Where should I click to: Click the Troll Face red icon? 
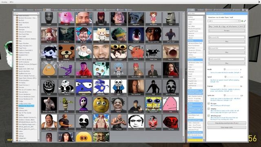coord(170,122)
